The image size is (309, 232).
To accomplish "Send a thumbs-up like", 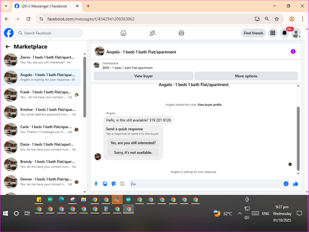I will (x=295, y=184).
